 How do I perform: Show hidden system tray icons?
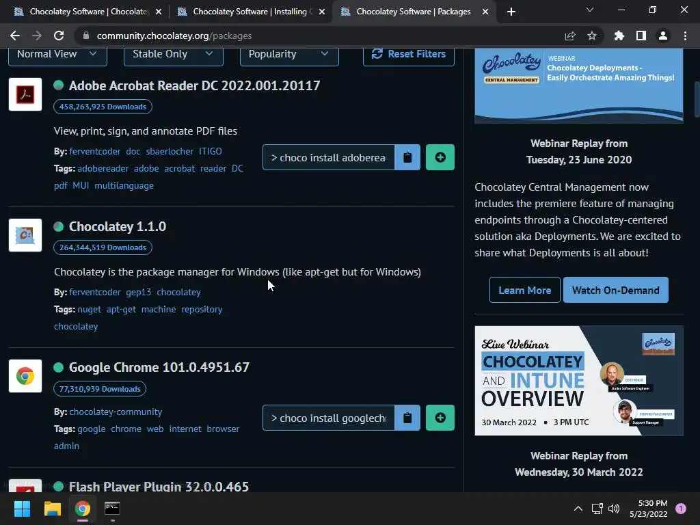pos(578,509)
